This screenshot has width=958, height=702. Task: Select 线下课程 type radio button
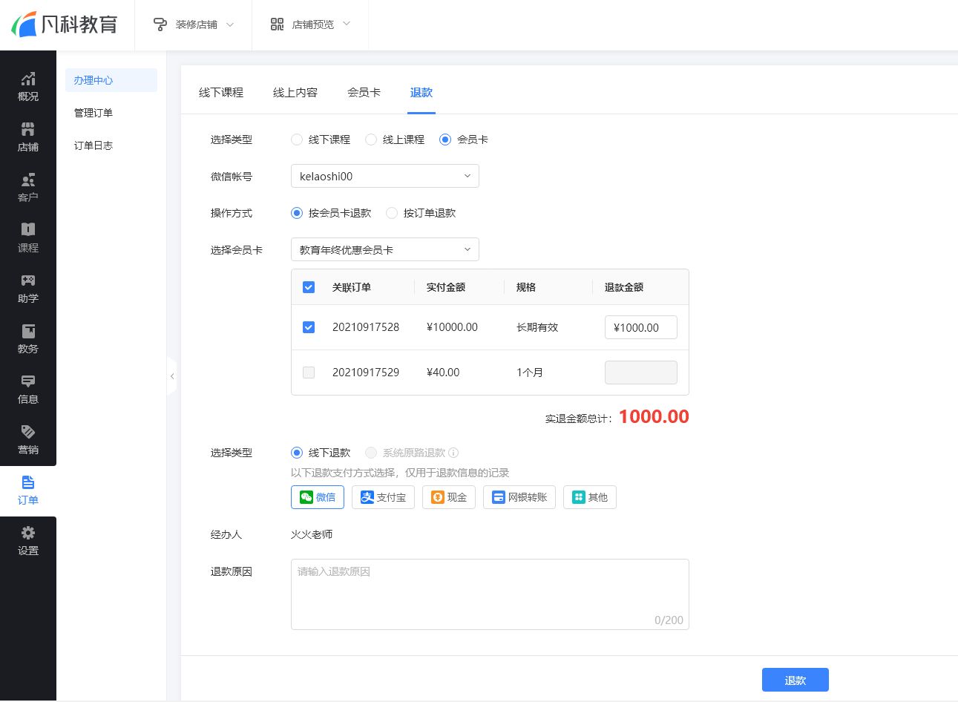point(297,140)
